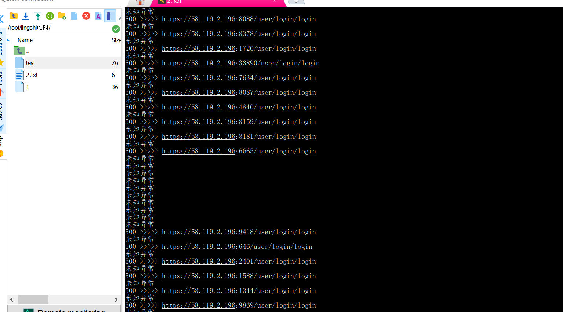Toggle the follow terminal folder icon

tap(110, 16)
